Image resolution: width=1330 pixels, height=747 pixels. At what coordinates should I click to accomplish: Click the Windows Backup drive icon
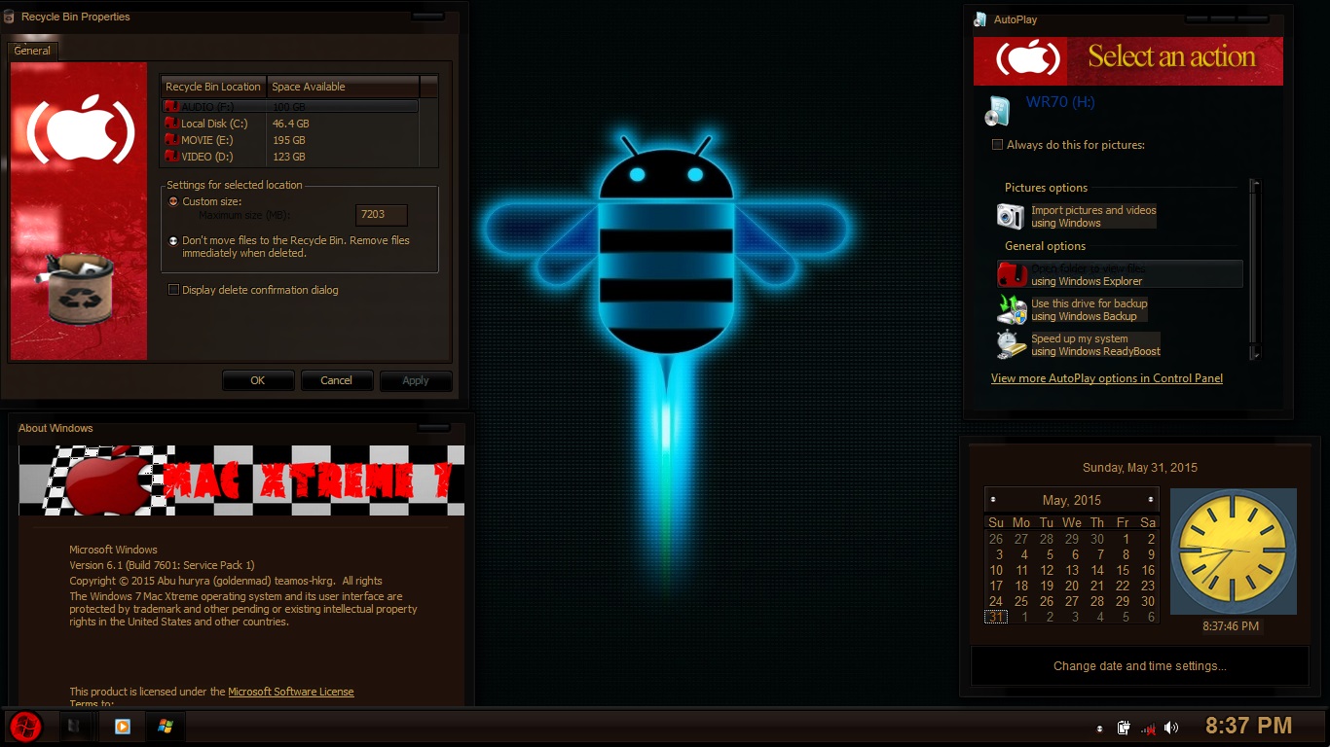[1012, 309]
